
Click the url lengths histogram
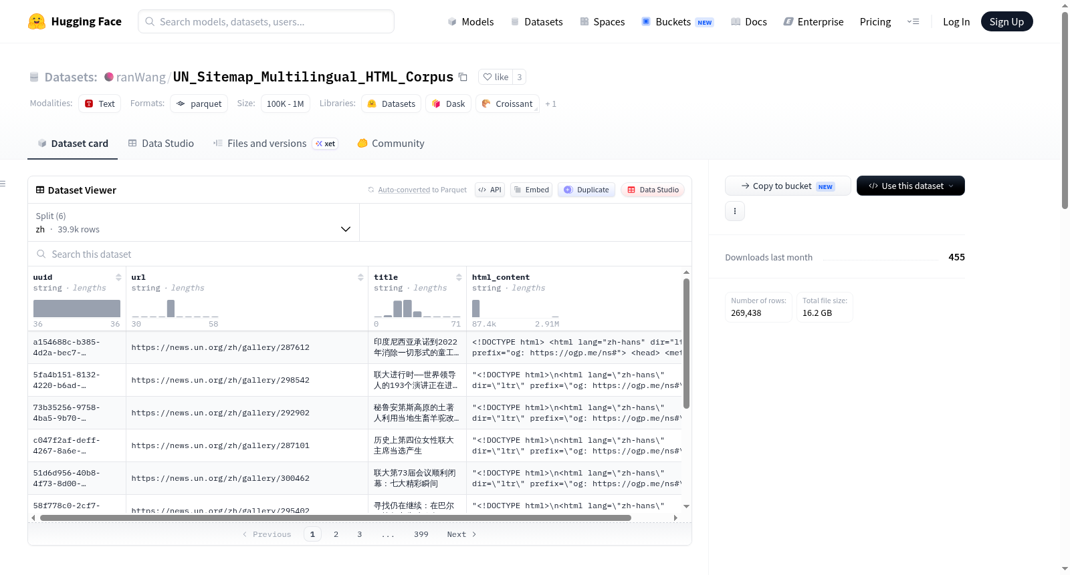175,309
